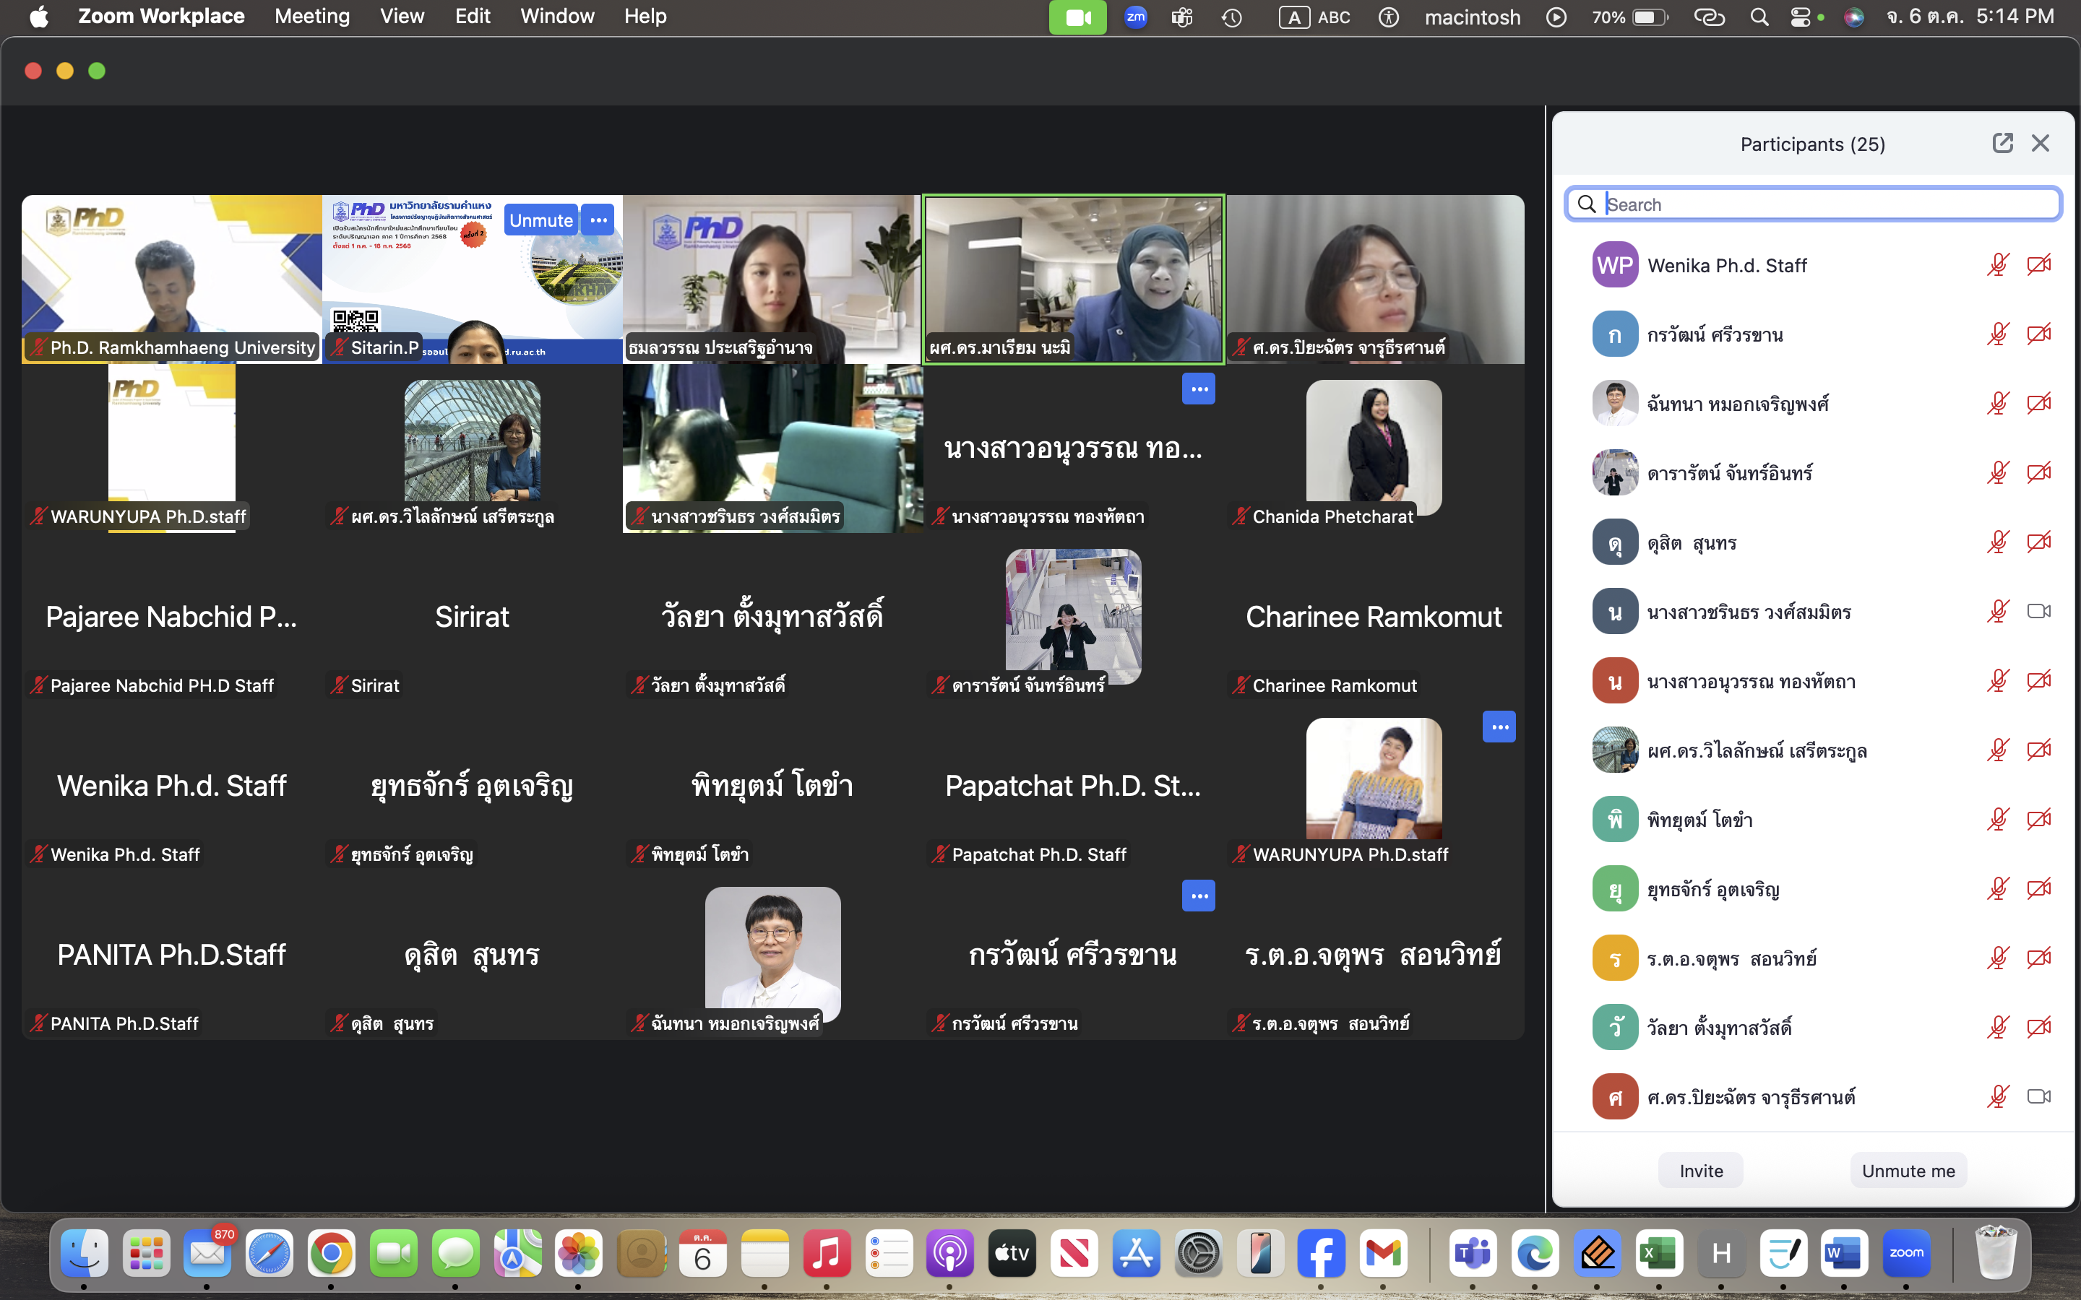Pop out the Participants panel
Screen dimensions: 2081x1300
pyautogui.click(x=2002, y=144)
